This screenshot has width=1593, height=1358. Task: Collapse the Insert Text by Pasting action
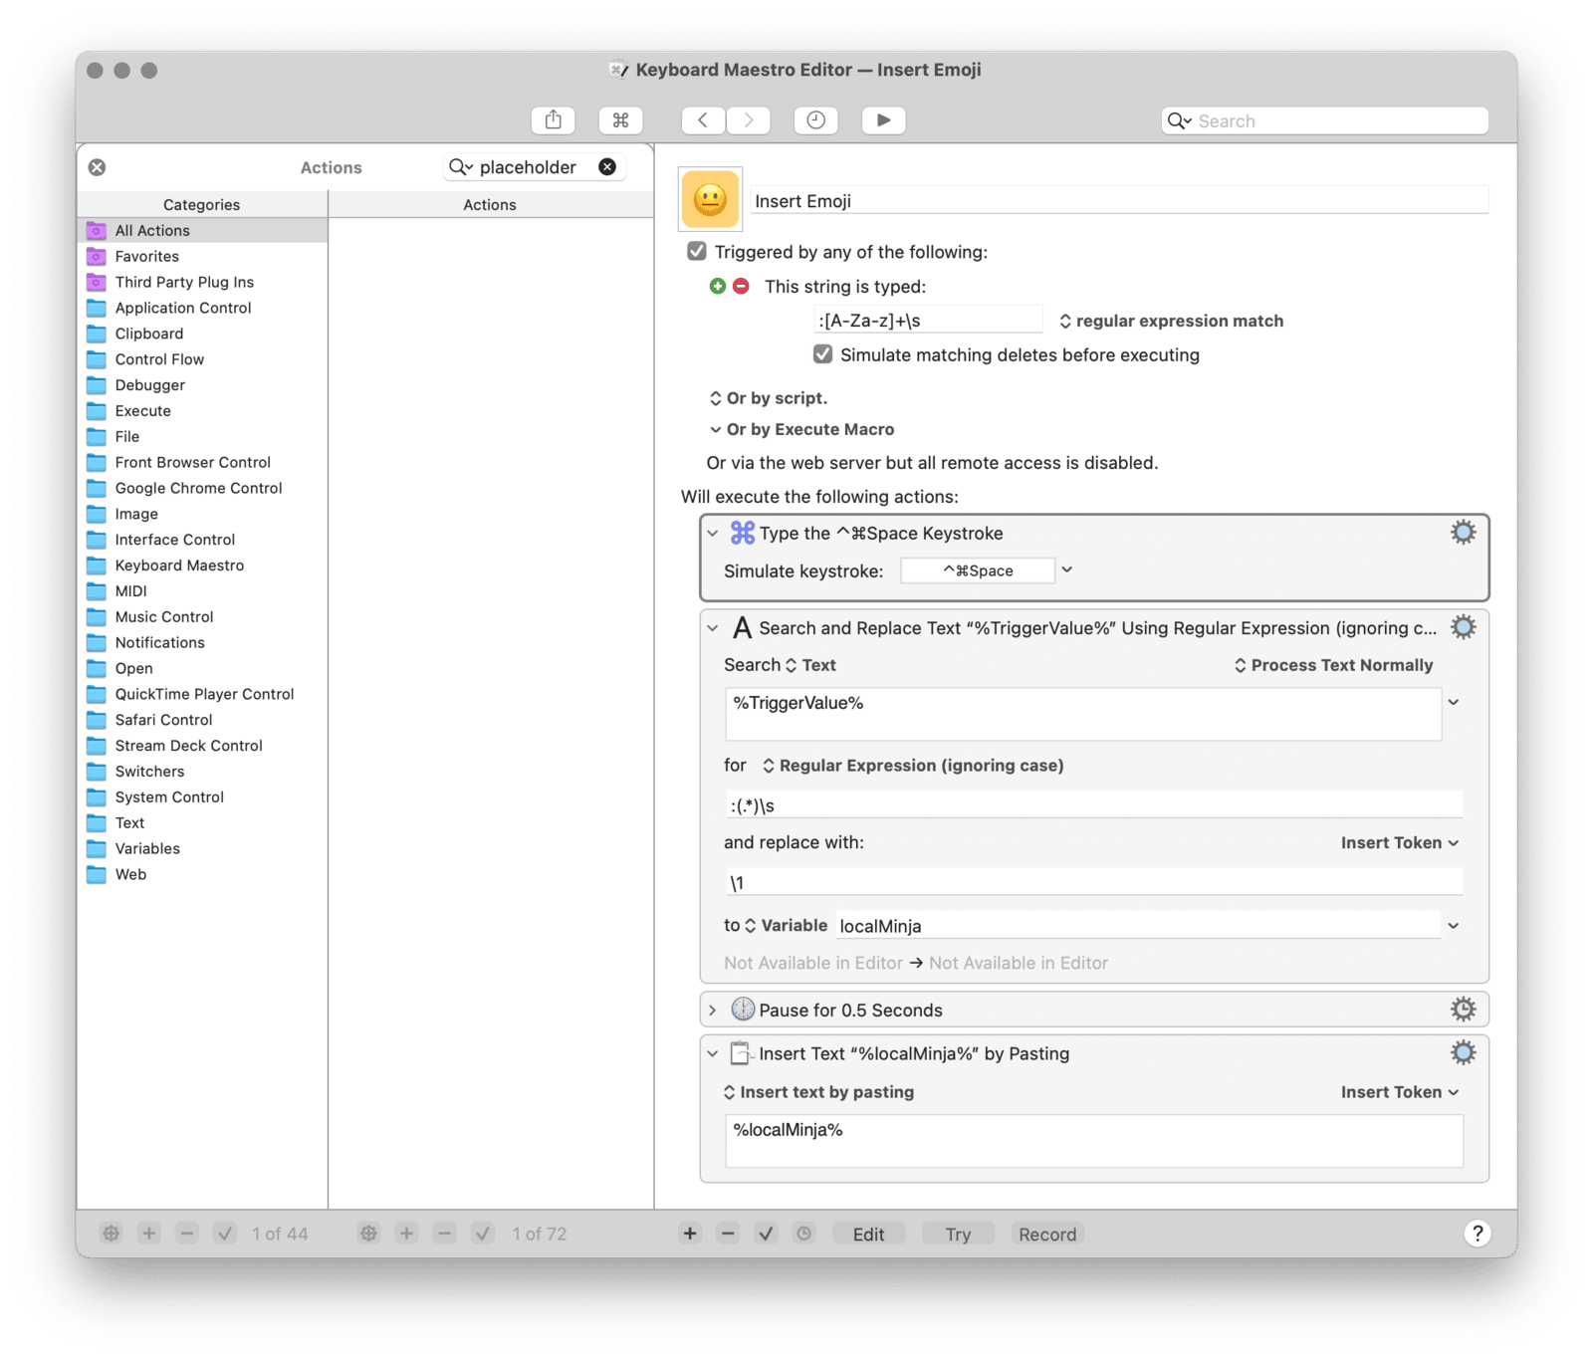[x=713, y=1053]
